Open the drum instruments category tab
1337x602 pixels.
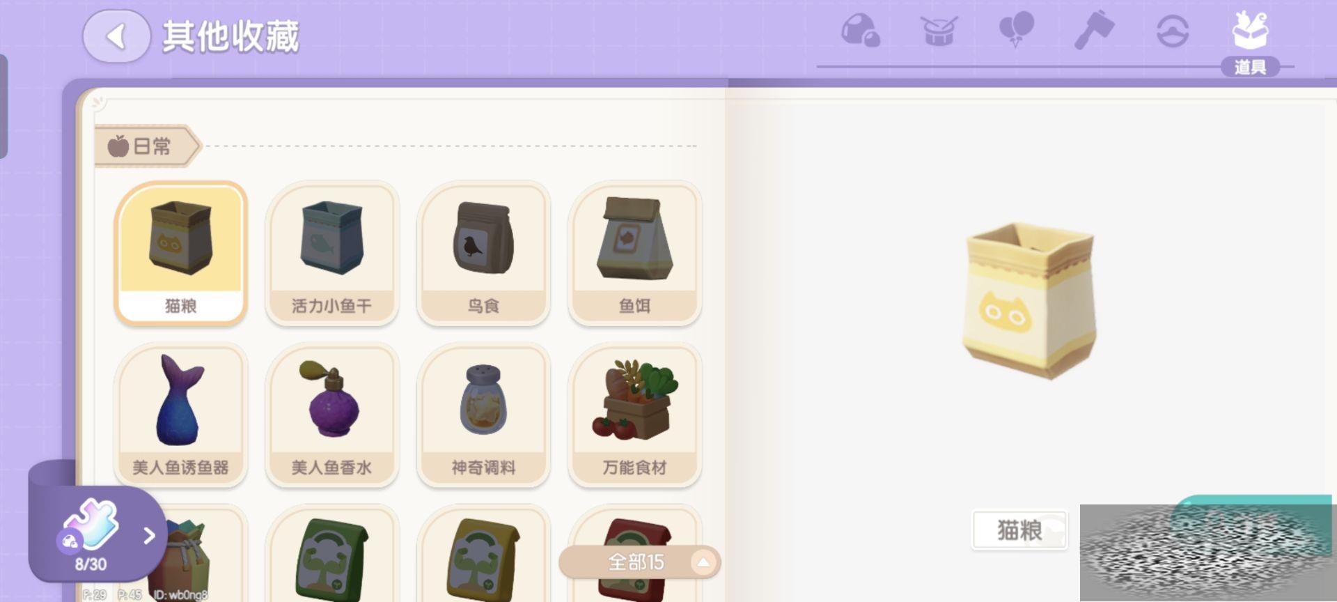(x=938, y=31)
